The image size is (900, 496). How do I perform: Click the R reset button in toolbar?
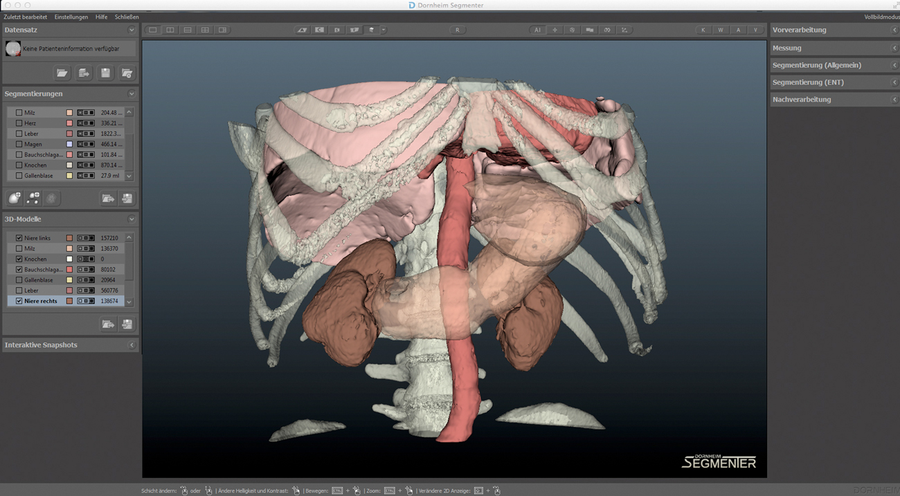click(x=457, y=30)
